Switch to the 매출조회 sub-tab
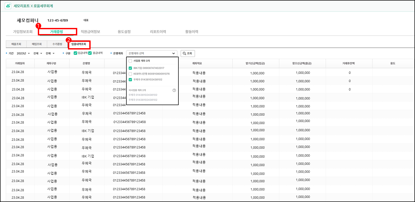The width and height of the screenshot is (415, 202). coord(16,44)
